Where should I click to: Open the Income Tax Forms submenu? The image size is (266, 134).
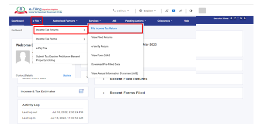click(61, 39)
